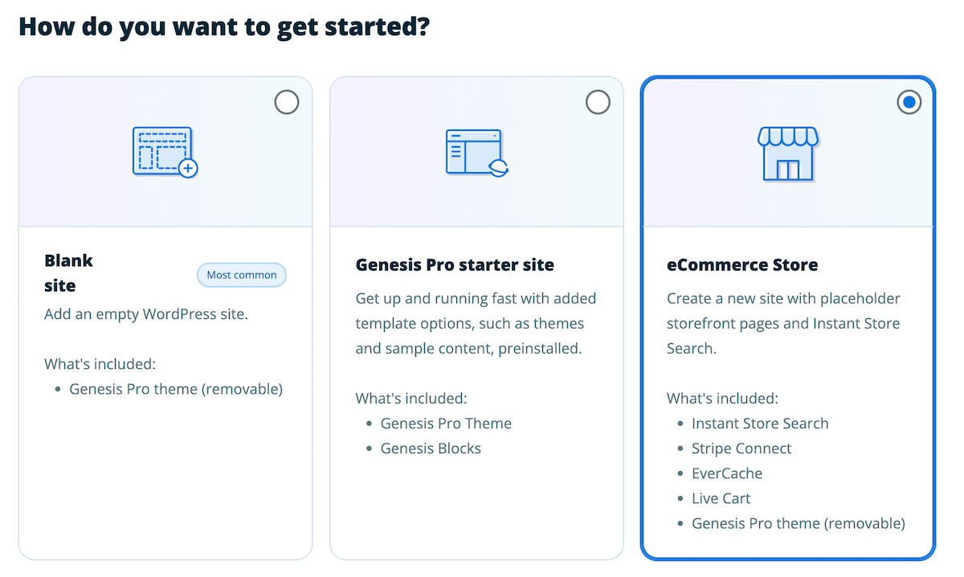Click the Genesis Pro starter site description
This screenshot has width=964, height=577.
coord(476,323)
